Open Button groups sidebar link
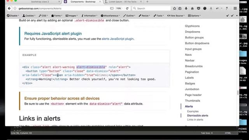 194,37
